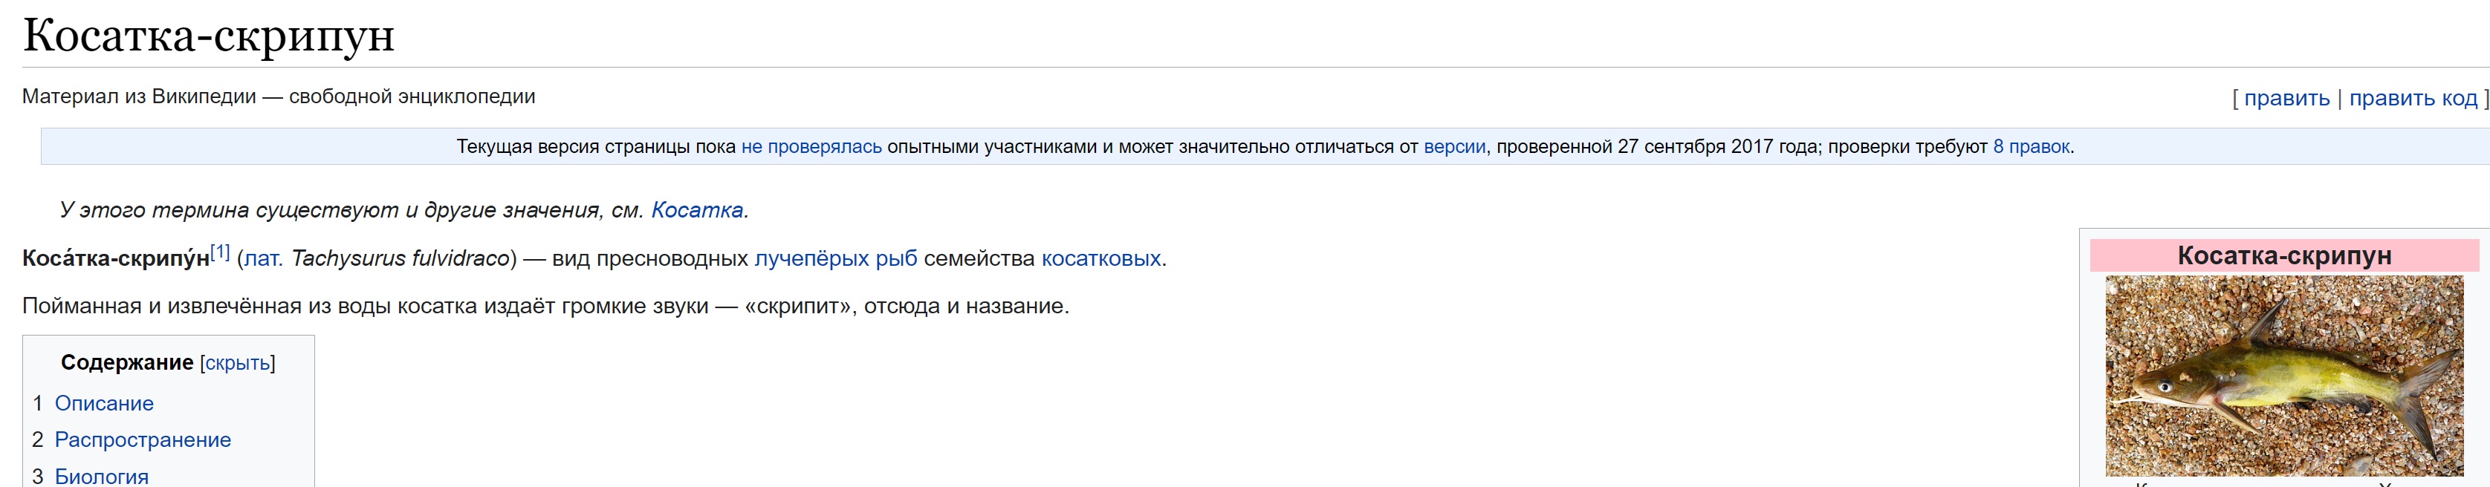The height and width of the screenshot is (487, 2490).
Task: Click the italic name 'Tachysurus fulvidraco'
Action: coord(401,259)
